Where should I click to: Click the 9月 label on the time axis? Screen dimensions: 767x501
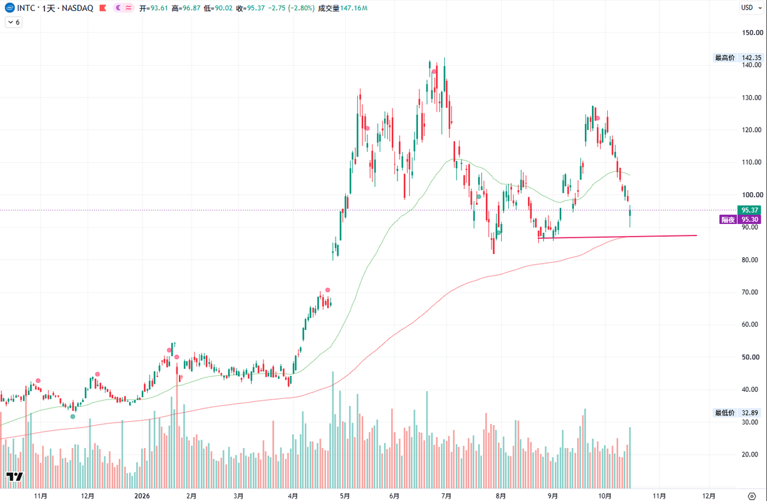pyautogui.click(x=552, y=495)
